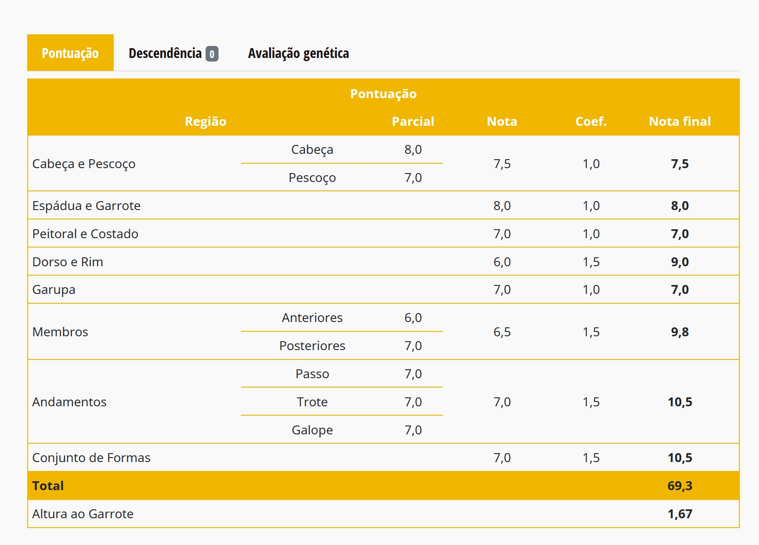This screenshot has height=545, width=759.
Task: Click the Descendência count badge
Action: click(x=212, y=54)
